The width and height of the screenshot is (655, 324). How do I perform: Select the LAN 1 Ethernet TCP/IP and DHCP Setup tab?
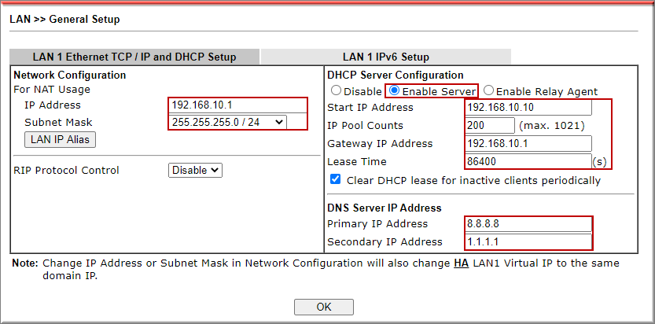coord(134,57)
